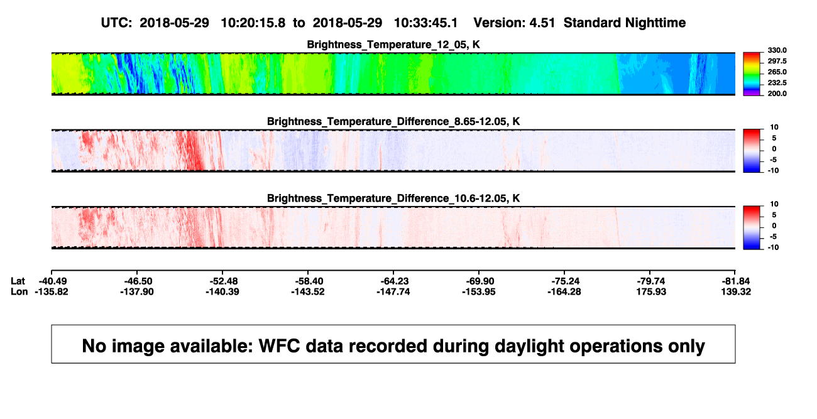The height and width of the screenshot is (419, 817).
Task: Click the latitude value -52.48
Action: pos(222,281)
